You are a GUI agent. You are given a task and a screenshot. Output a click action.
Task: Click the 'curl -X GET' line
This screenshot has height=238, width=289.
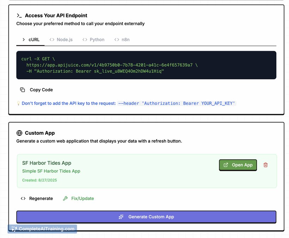[x=38, y=59]
